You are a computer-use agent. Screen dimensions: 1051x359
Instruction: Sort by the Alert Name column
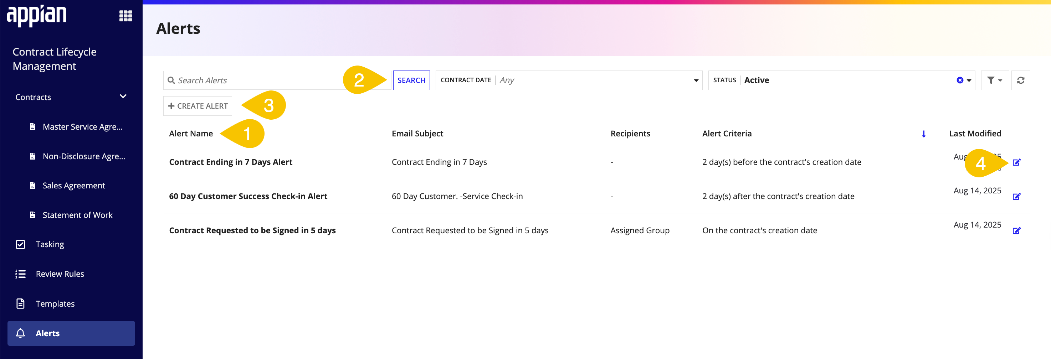(191, 134)
